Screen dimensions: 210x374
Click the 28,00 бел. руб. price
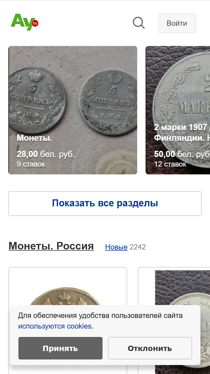[46, 154]
